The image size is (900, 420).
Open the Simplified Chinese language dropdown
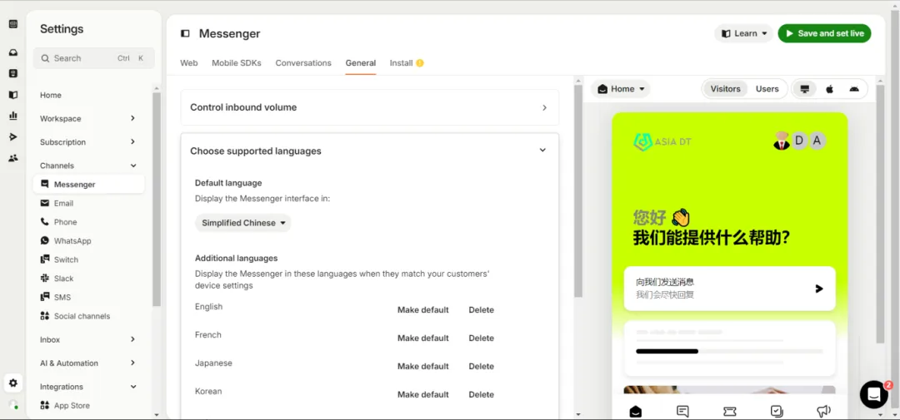(x=243, y=223)
